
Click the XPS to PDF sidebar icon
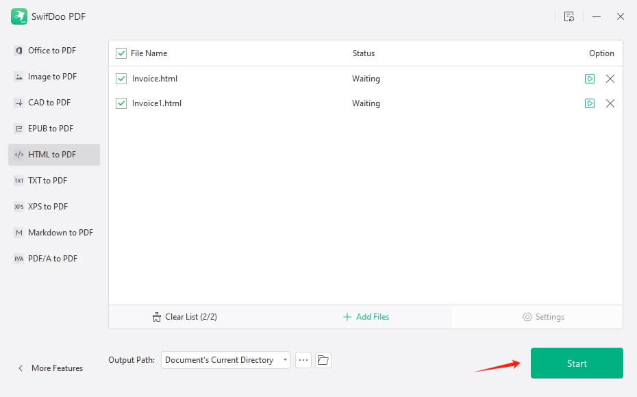click(x=18, y=207)
